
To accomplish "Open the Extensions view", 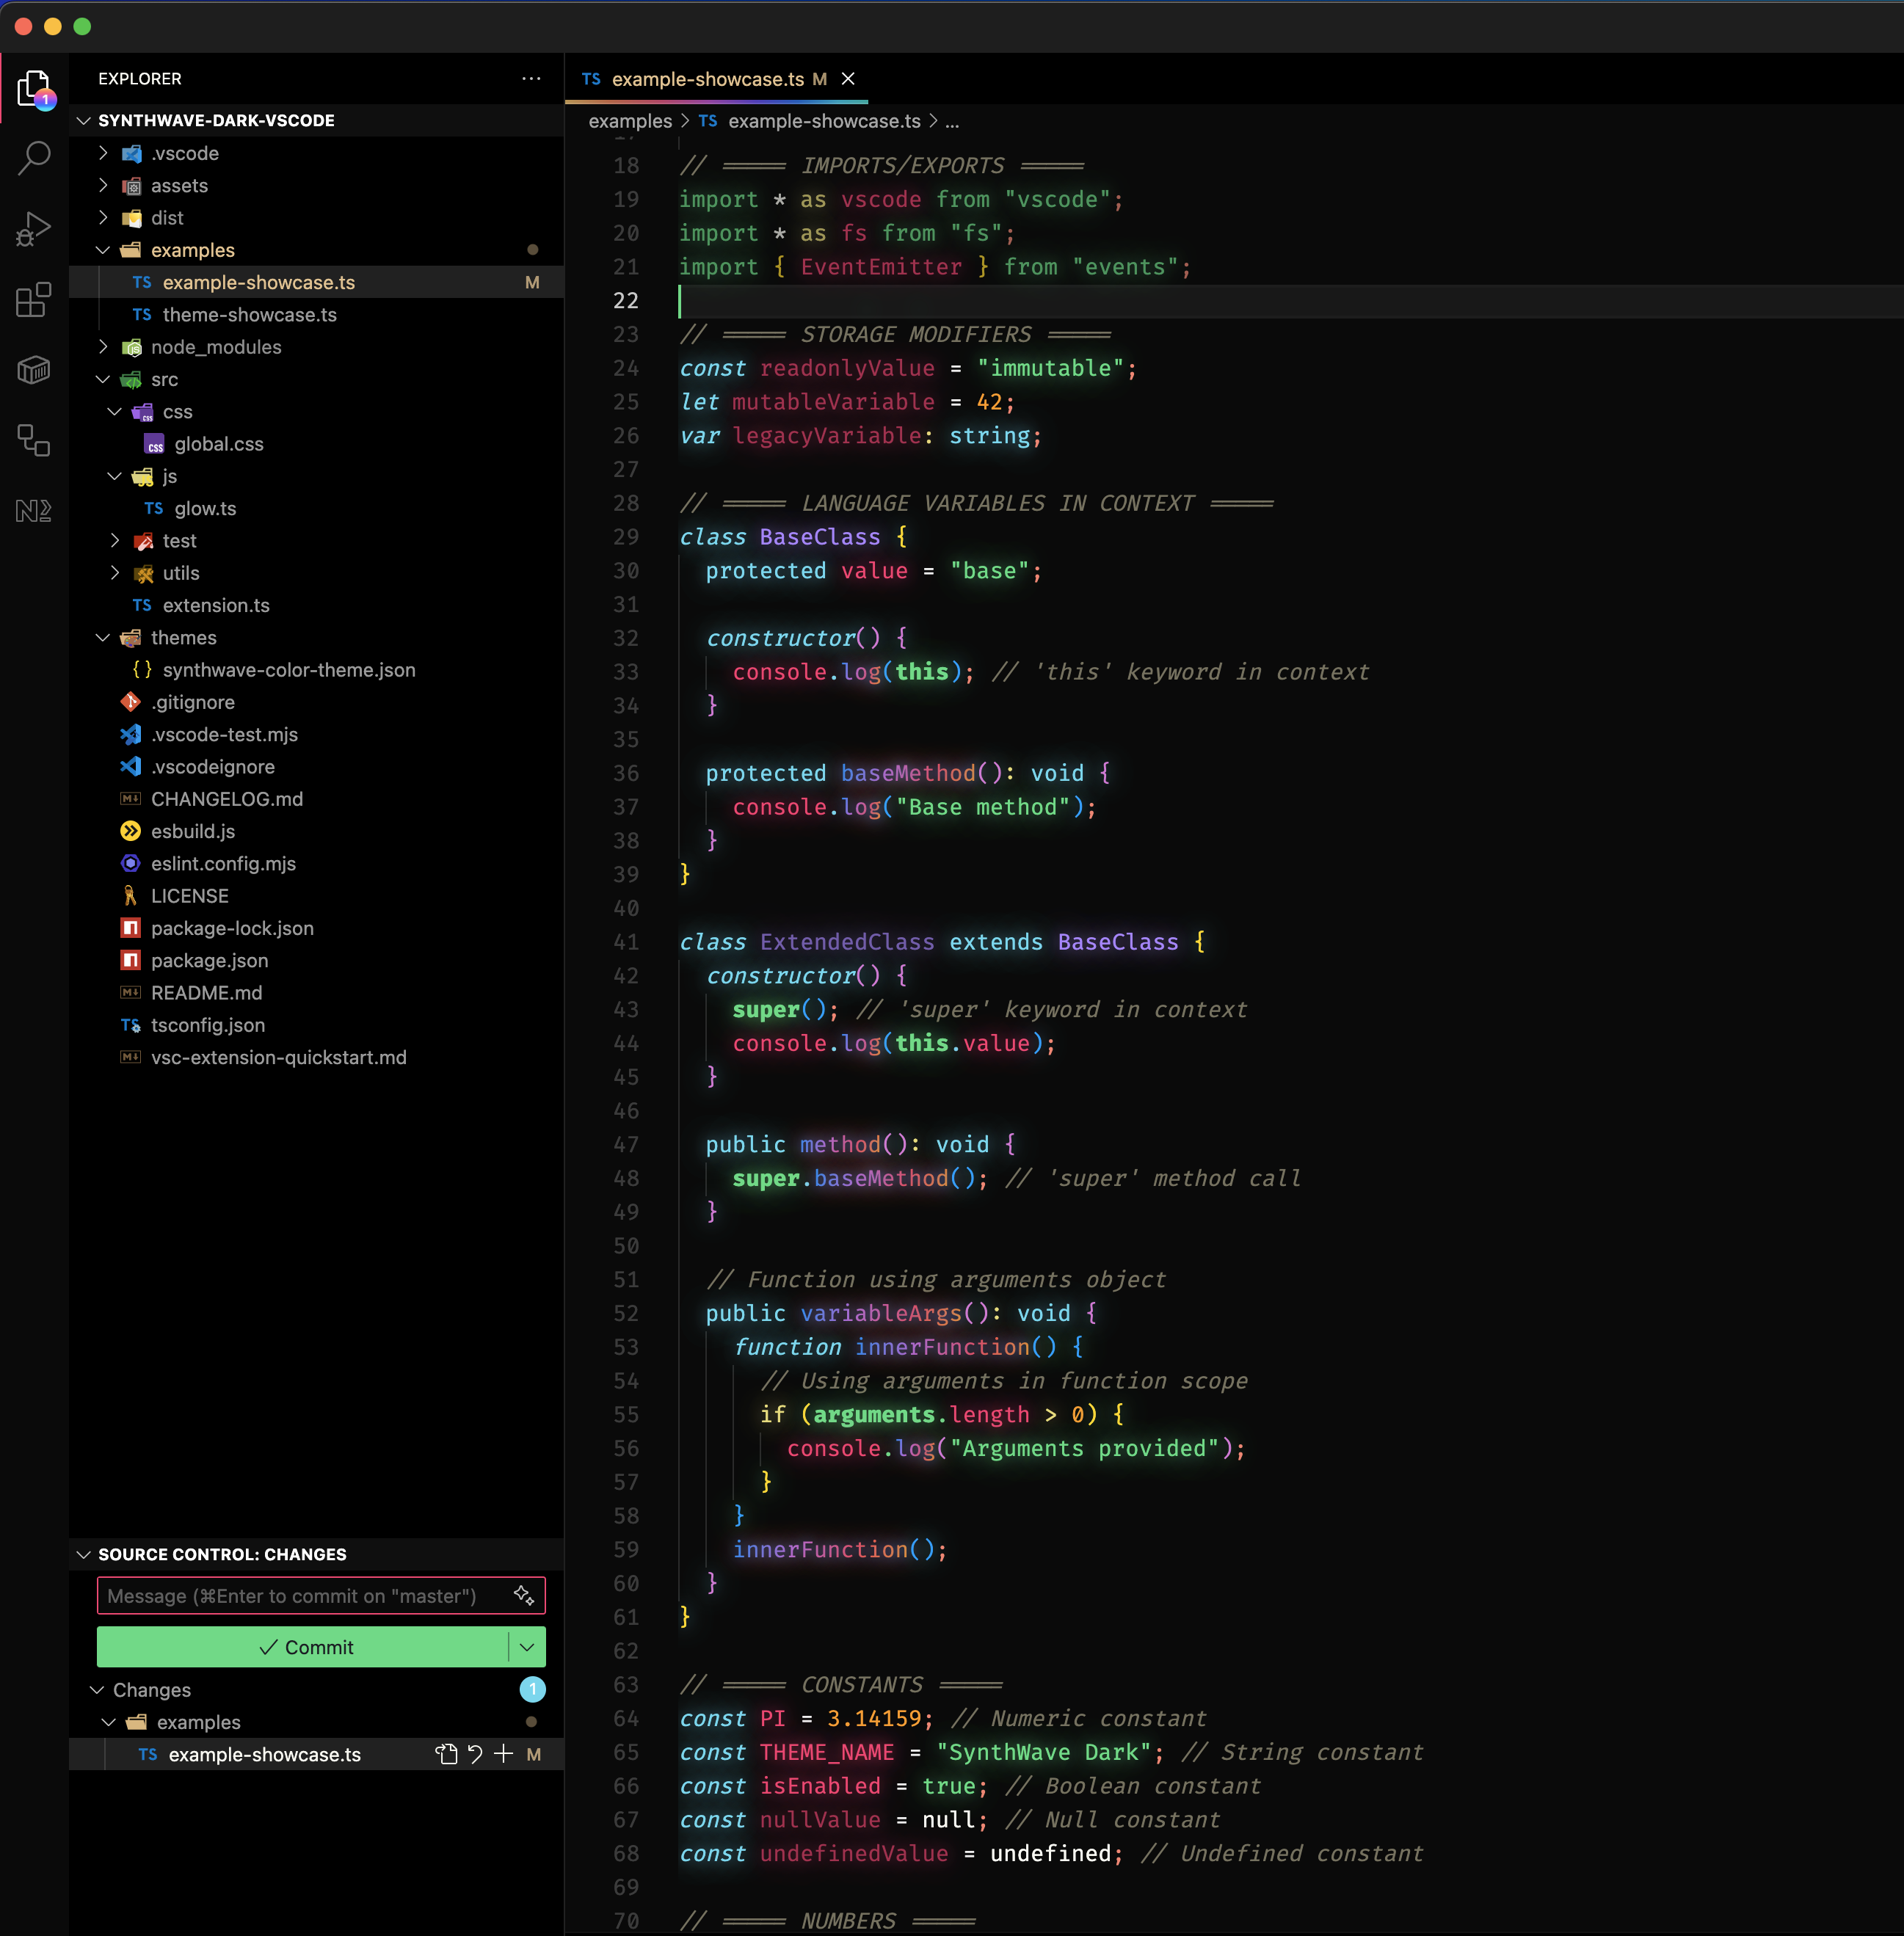I will [x=34, y=299].
